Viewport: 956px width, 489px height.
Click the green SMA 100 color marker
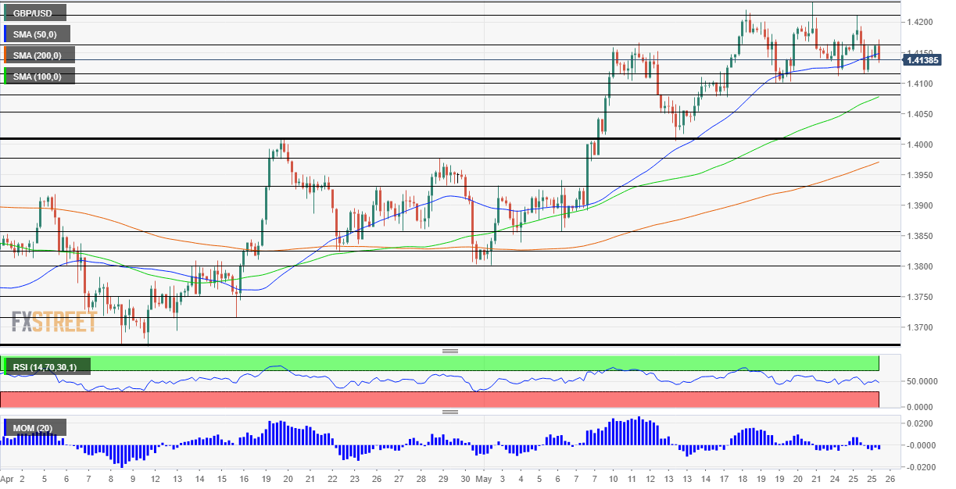click(3, 76)
